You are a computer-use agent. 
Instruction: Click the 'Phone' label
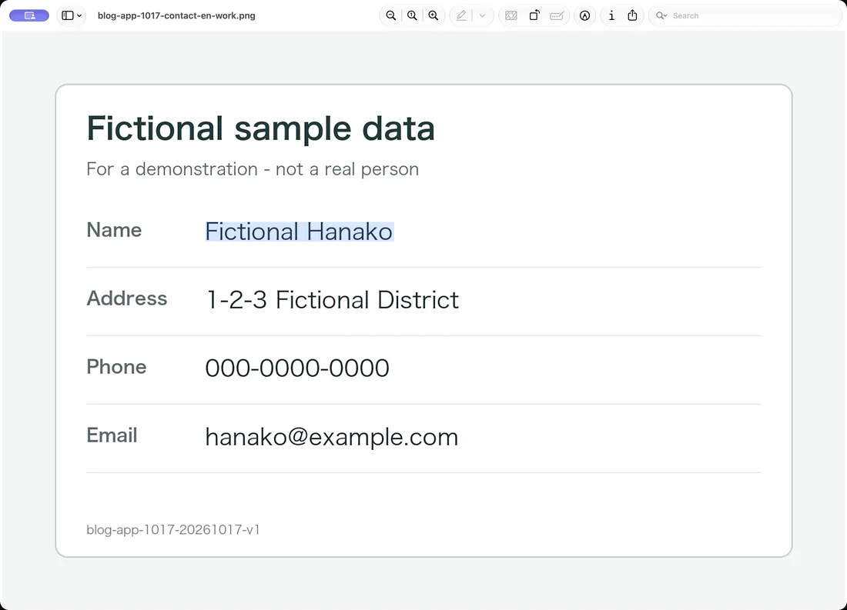click(x=117, y=367)
